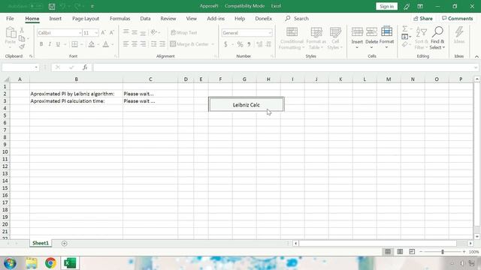481x270 pixels.
Task: Open the font size dropdown
Action: click(x=96, y=33)
